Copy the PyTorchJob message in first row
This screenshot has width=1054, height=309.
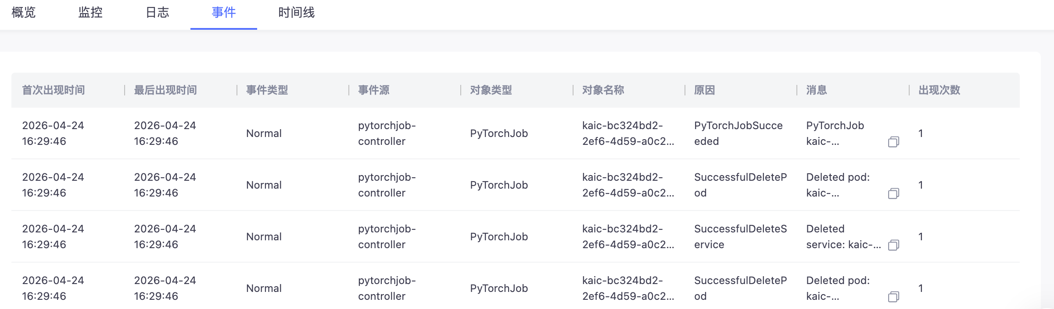tap(893, 142)
